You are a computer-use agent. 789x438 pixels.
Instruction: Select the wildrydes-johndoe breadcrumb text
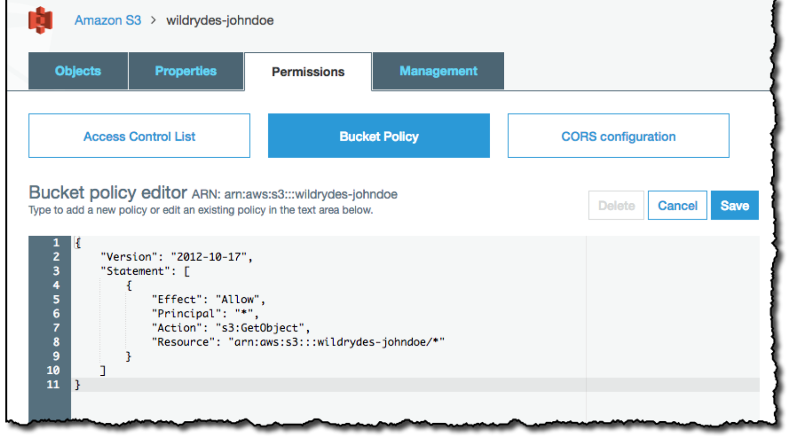coord(220,20)
